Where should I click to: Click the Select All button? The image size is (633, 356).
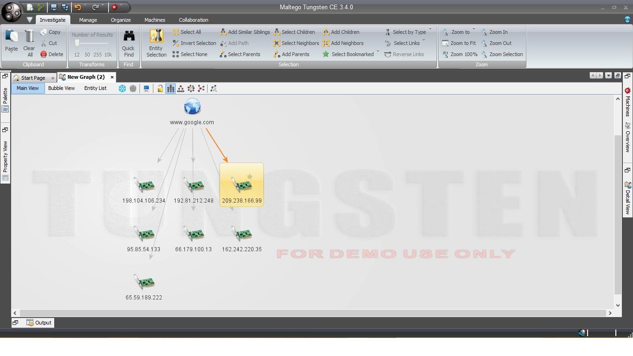(187, 32)
